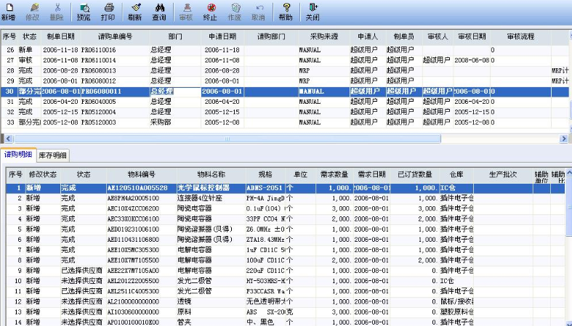The image size is (572, 326).
Task: Open 帮助 (Help) from the toolbar
Action: coord(286,11)
